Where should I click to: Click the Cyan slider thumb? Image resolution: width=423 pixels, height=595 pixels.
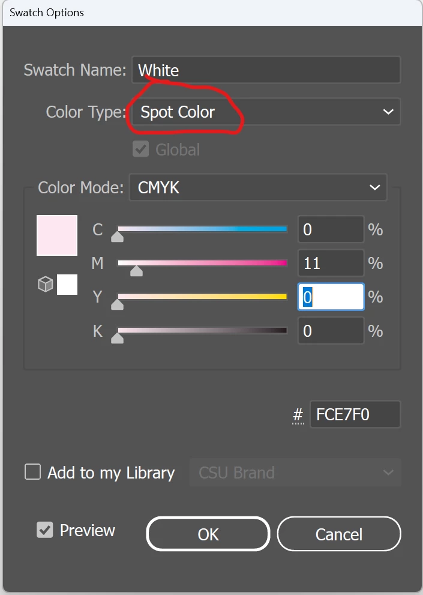pyautogui.click(x=118, y=237)
